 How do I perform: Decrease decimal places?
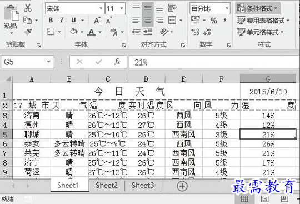click(207, 32)
